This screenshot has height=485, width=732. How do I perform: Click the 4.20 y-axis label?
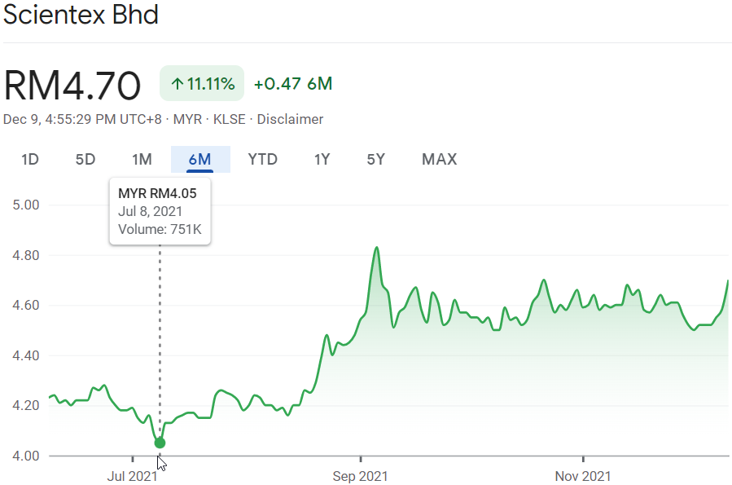[x=26, y=405]
